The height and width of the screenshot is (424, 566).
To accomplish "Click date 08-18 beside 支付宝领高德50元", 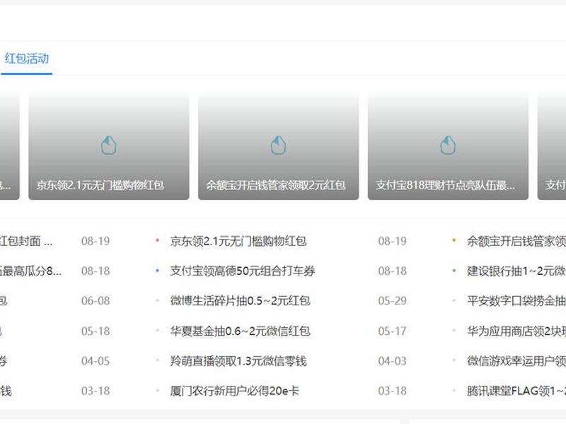I will [x=392, y=271].
